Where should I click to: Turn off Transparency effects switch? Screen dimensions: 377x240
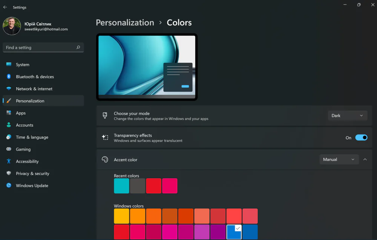361,138
